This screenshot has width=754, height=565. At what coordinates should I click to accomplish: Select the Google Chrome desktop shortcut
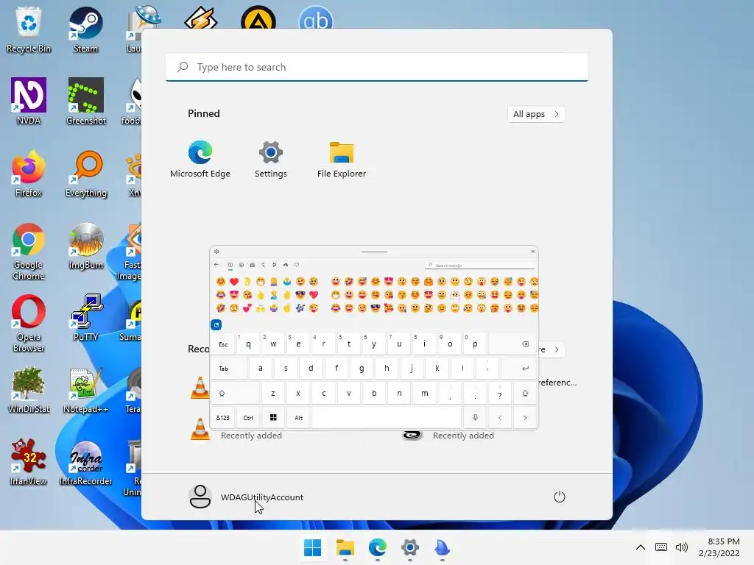(29, 252)
